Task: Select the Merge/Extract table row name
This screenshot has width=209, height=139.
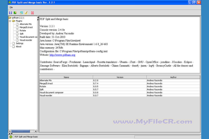Action: click(46, 83)
